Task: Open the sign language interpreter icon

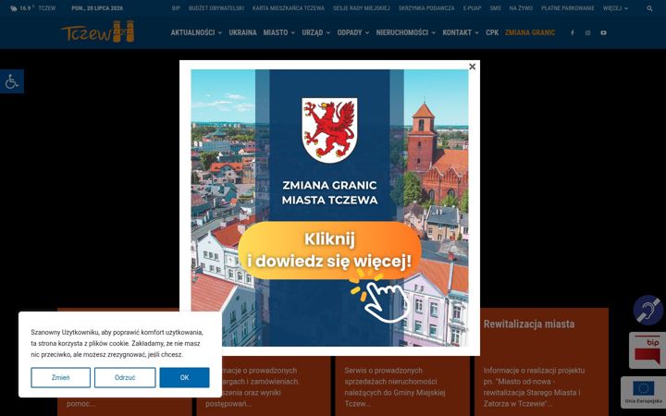Action: point(648,311)
